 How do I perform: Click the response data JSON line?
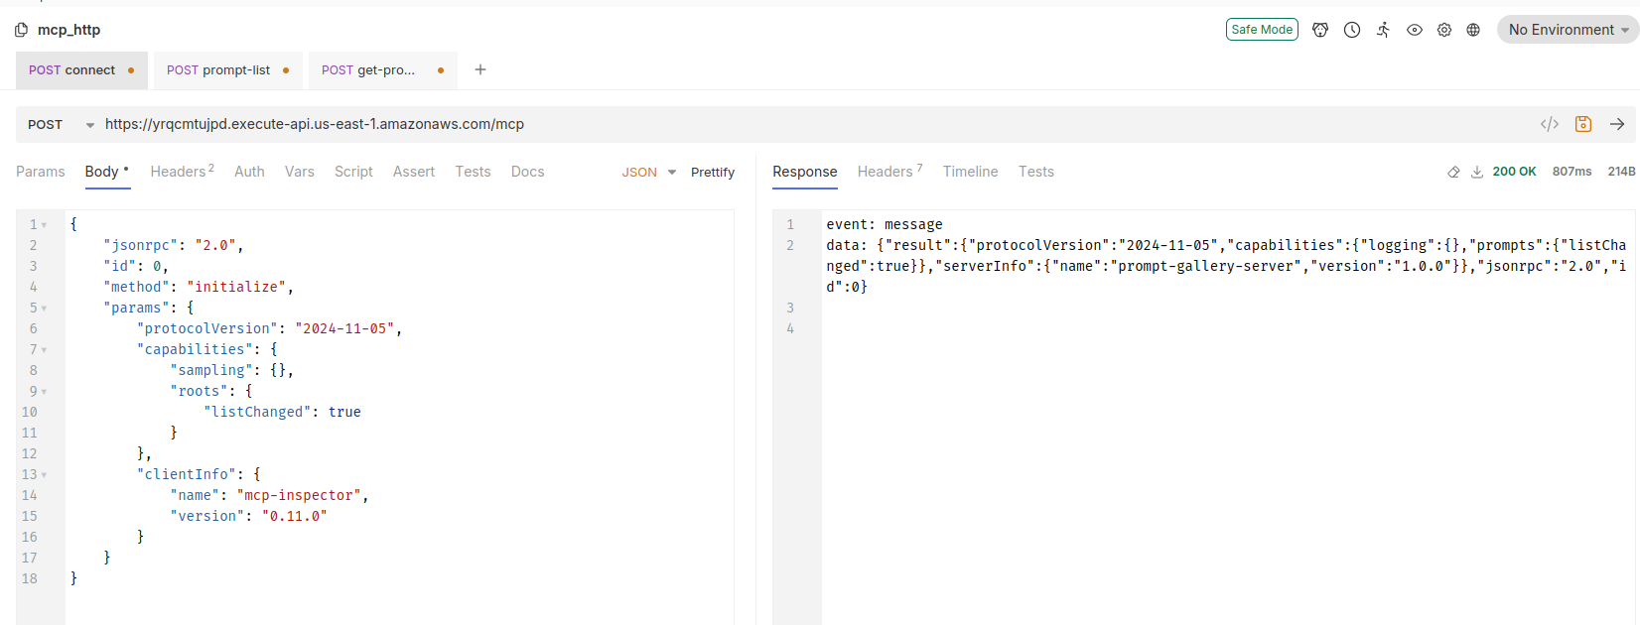tap(1226, 266)
